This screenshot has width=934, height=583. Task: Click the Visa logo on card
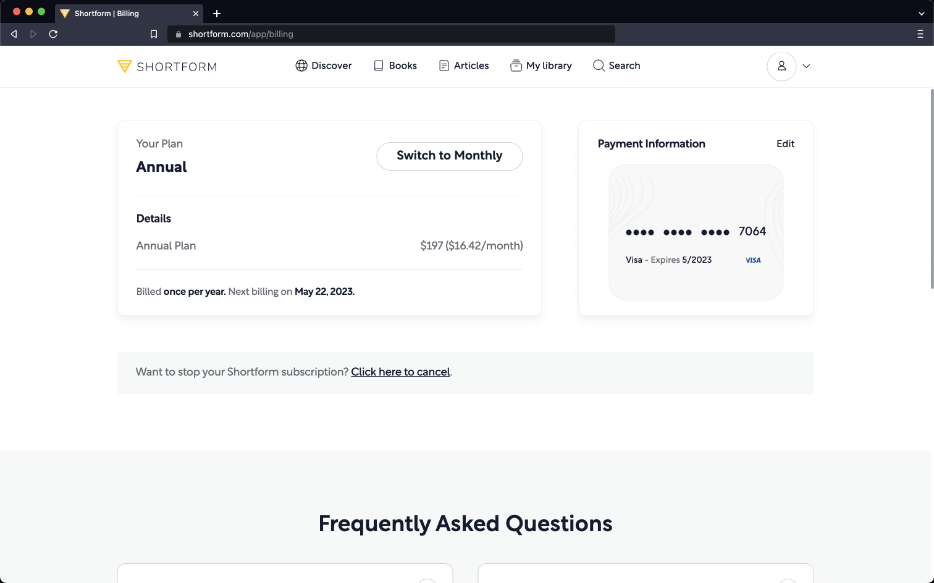pos(753,260)
